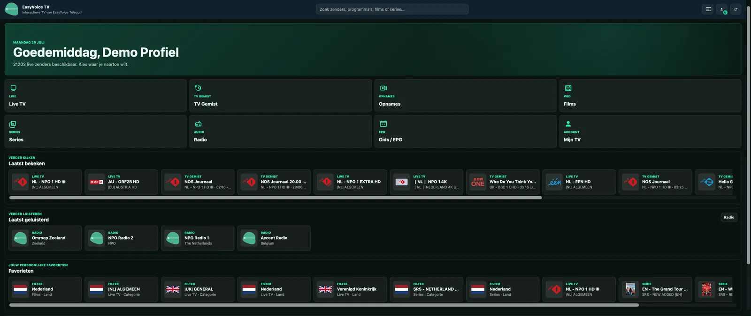Open the Series tile
Viewport: 751px width, 316px height.
pyautogui.click(x=96, y=132)
